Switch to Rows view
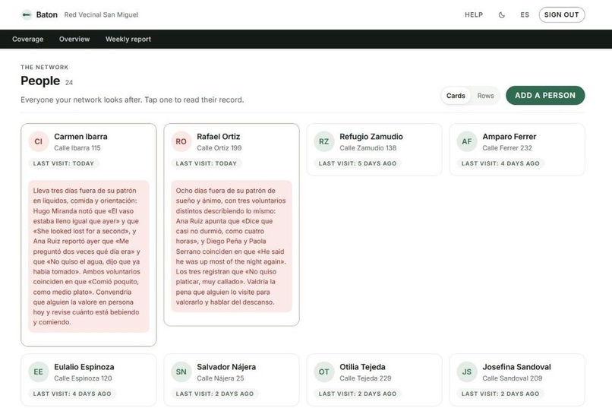The width and height of the screenshot is (612, 408). pos(485,96)
